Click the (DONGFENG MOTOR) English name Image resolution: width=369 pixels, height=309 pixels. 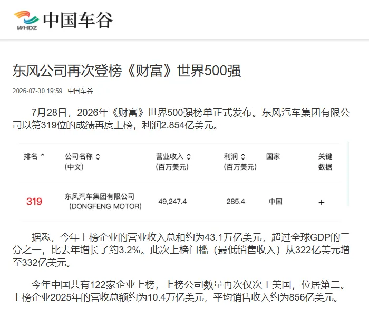point(105,206)
